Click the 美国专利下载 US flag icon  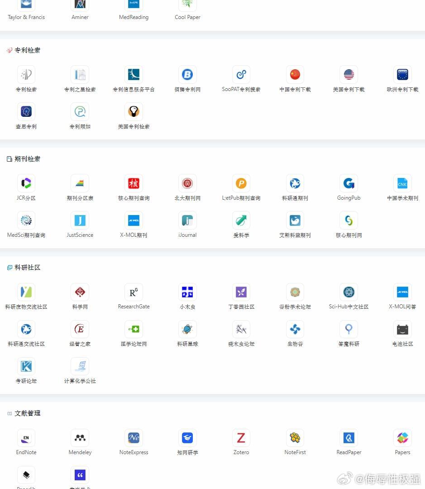click(349, 75)
